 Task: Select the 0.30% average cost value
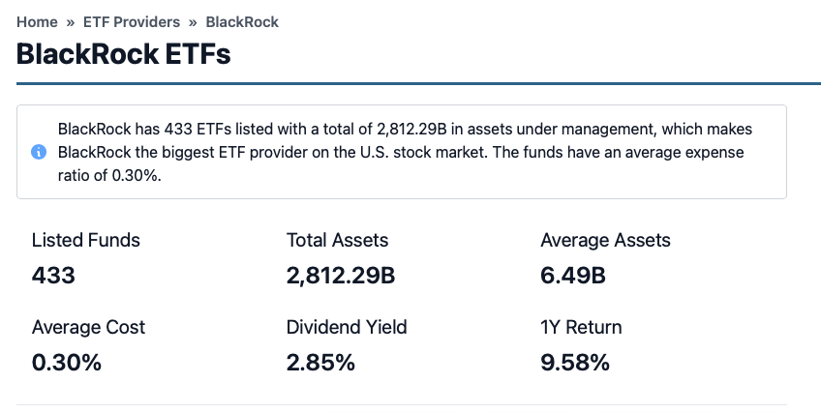[x=66, y=363]
